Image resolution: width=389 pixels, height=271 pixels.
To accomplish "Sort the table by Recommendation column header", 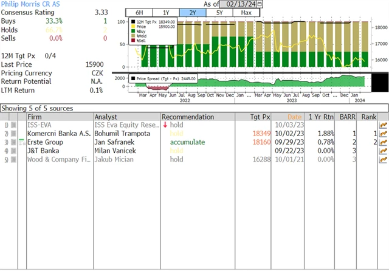I will point(188,117).
